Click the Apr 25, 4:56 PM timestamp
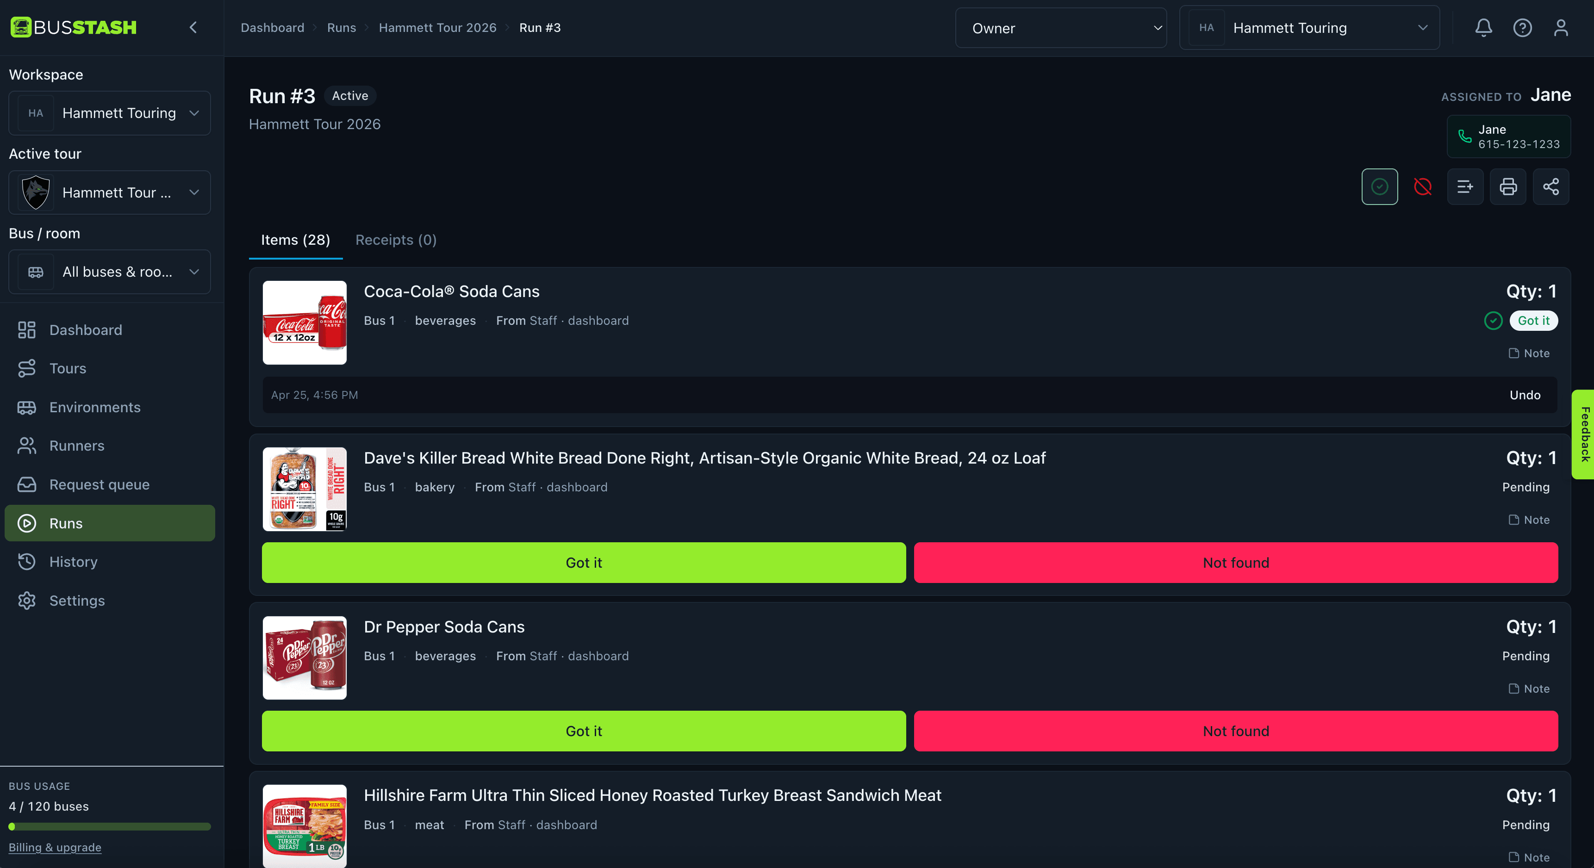Viewport: 1594px width, 868px height. [314, 395]
